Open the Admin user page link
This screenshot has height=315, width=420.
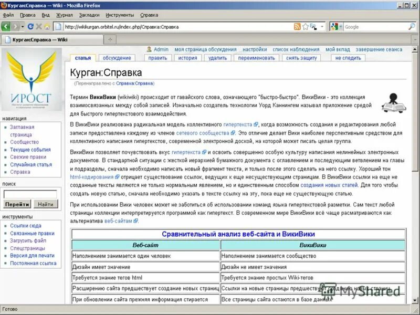pos(161,49)
